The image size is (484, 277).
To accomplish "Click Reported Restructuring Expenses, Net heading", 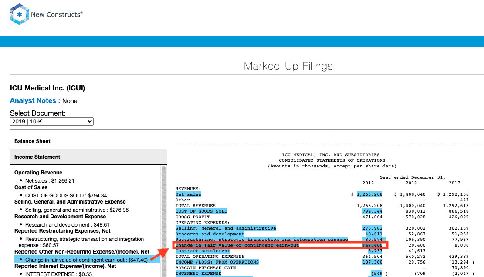I will (x=62, y=231).
